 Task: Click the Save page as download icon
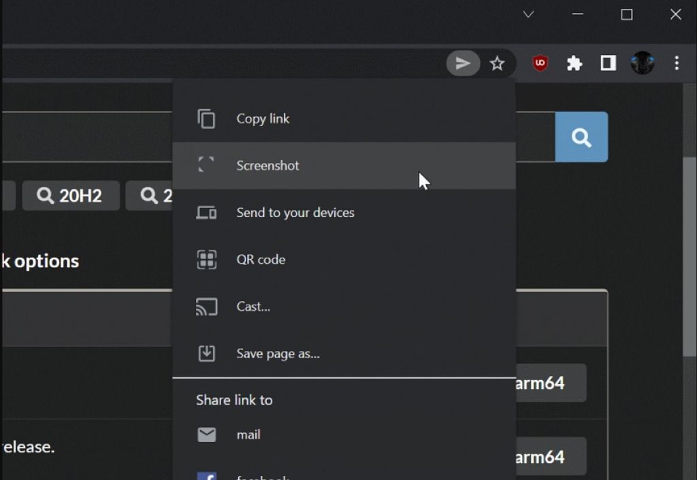coord(206,354)
